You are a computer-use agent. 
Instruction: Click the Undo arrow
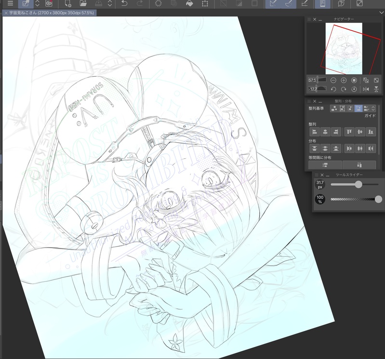pos(124,3)
